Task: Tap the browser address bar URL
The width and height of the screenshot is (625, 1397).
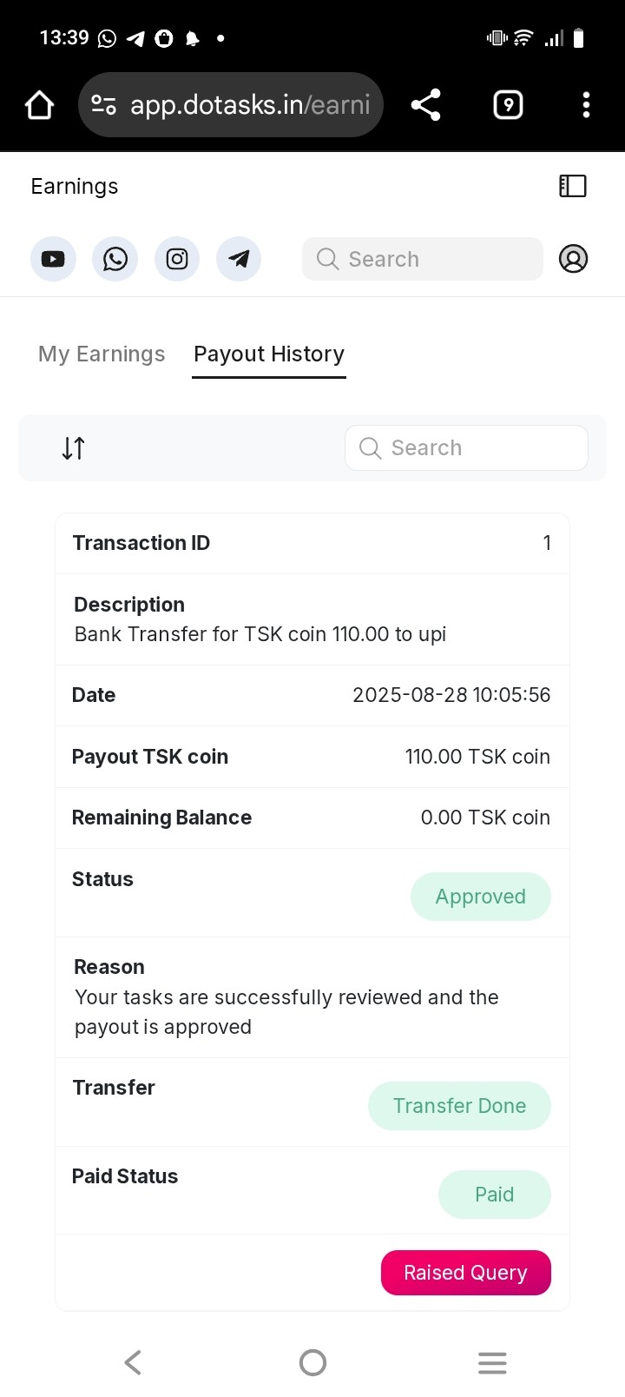Action: coord(250,105)
